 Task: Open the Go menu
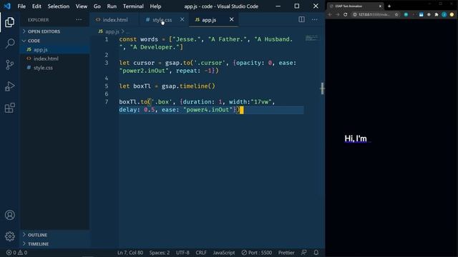[97, 6]
